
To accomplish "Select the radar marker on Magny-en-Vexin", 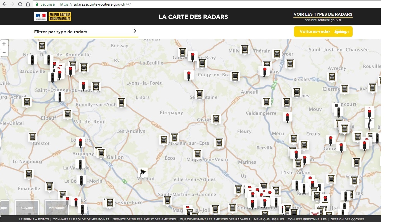I will 198,154.
